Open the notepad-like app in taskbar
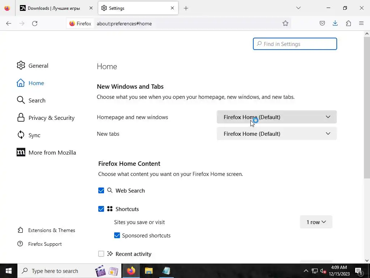Image resolution: width=370 pixels, height=278 pixels. click(166, 271)
